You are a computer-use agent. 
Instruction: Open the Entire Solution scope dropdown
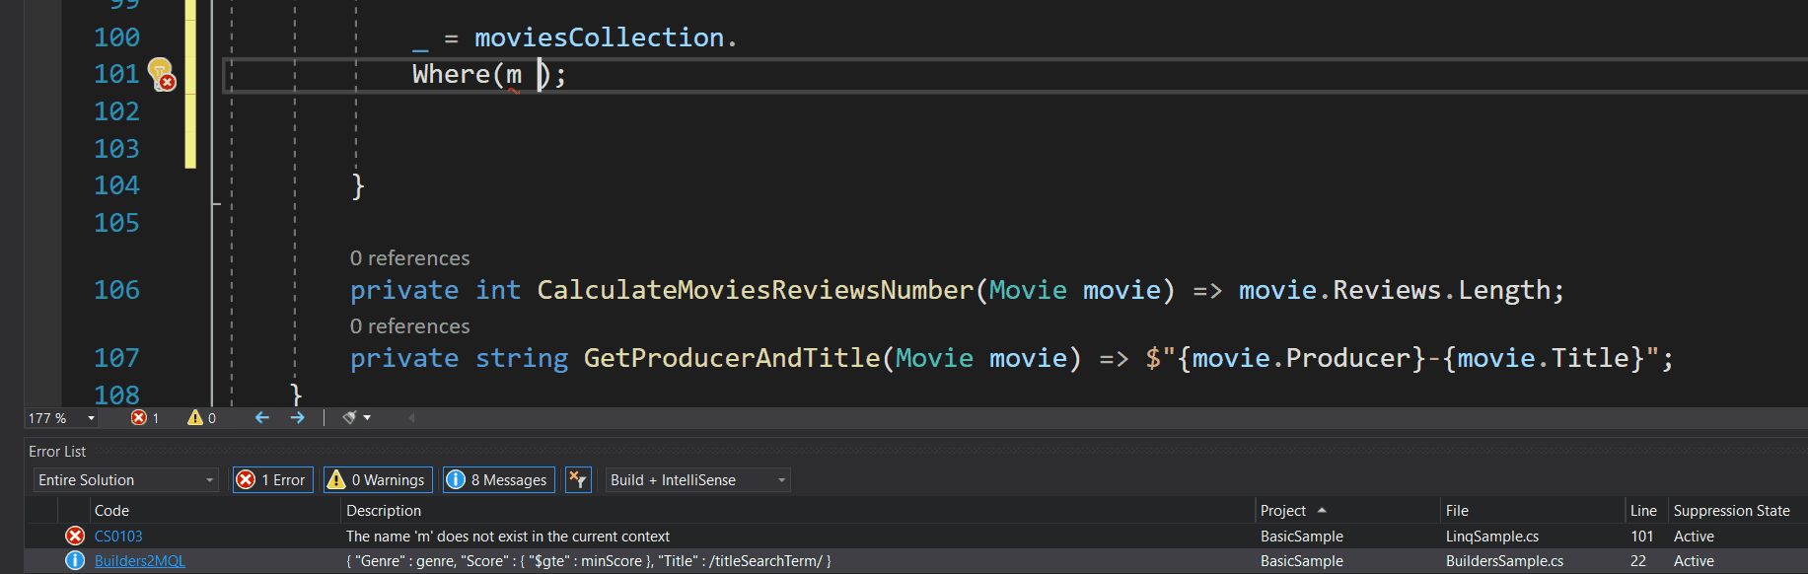[x=125, y=480]
